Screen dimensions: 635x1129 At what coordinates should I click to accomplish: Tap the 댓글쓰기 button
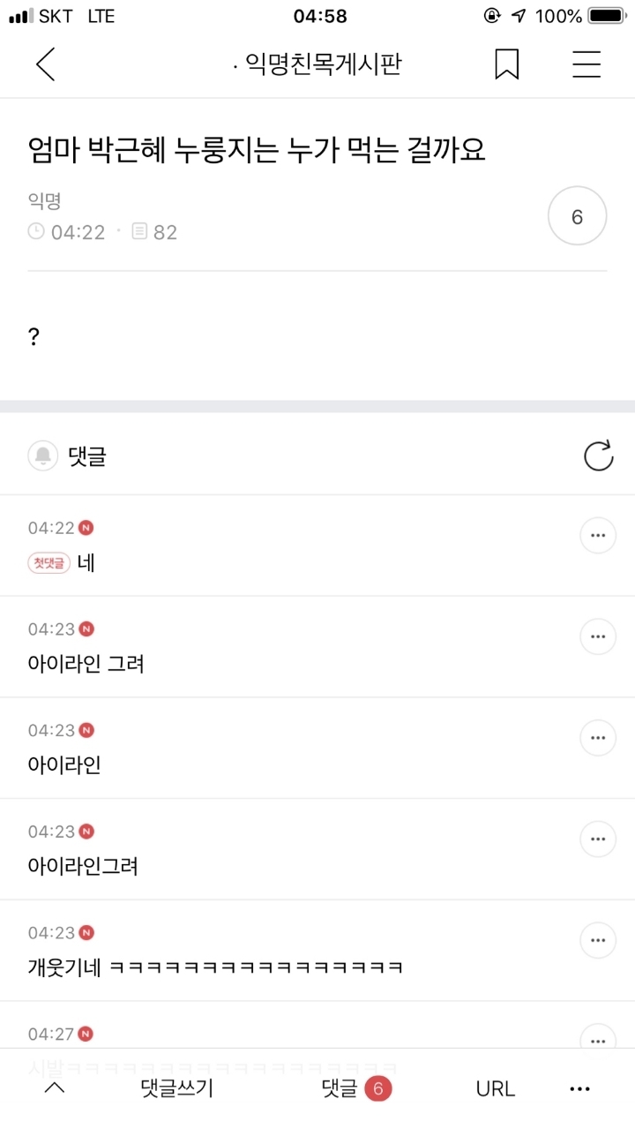[x=176, y=1088]
